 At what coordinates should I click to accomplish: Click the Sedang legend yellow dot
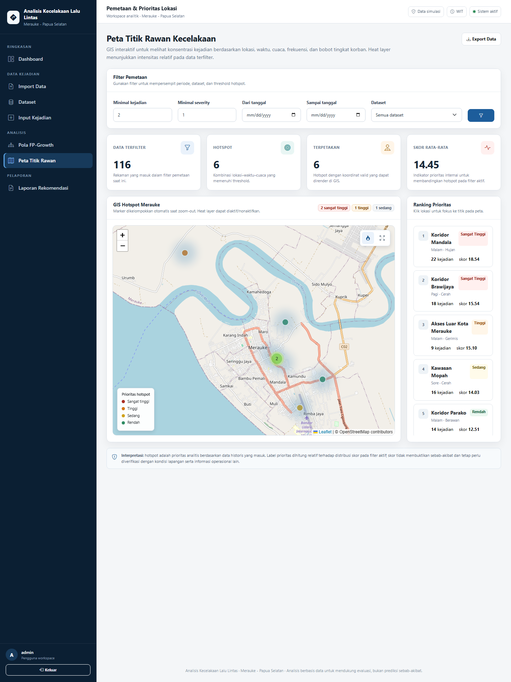(x=123, y=416)
